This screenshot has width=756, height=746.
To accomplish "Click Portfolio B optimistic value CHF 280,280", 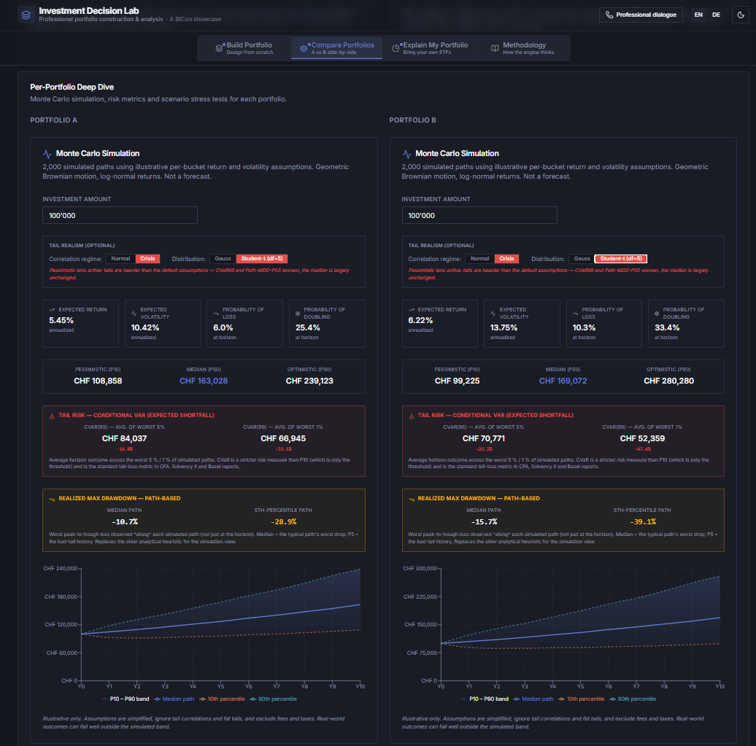I will [x=668, y=381].
